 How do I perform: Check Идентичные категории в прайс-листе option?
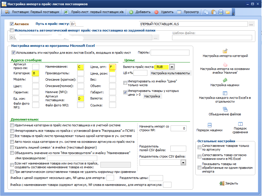point(12,125)
